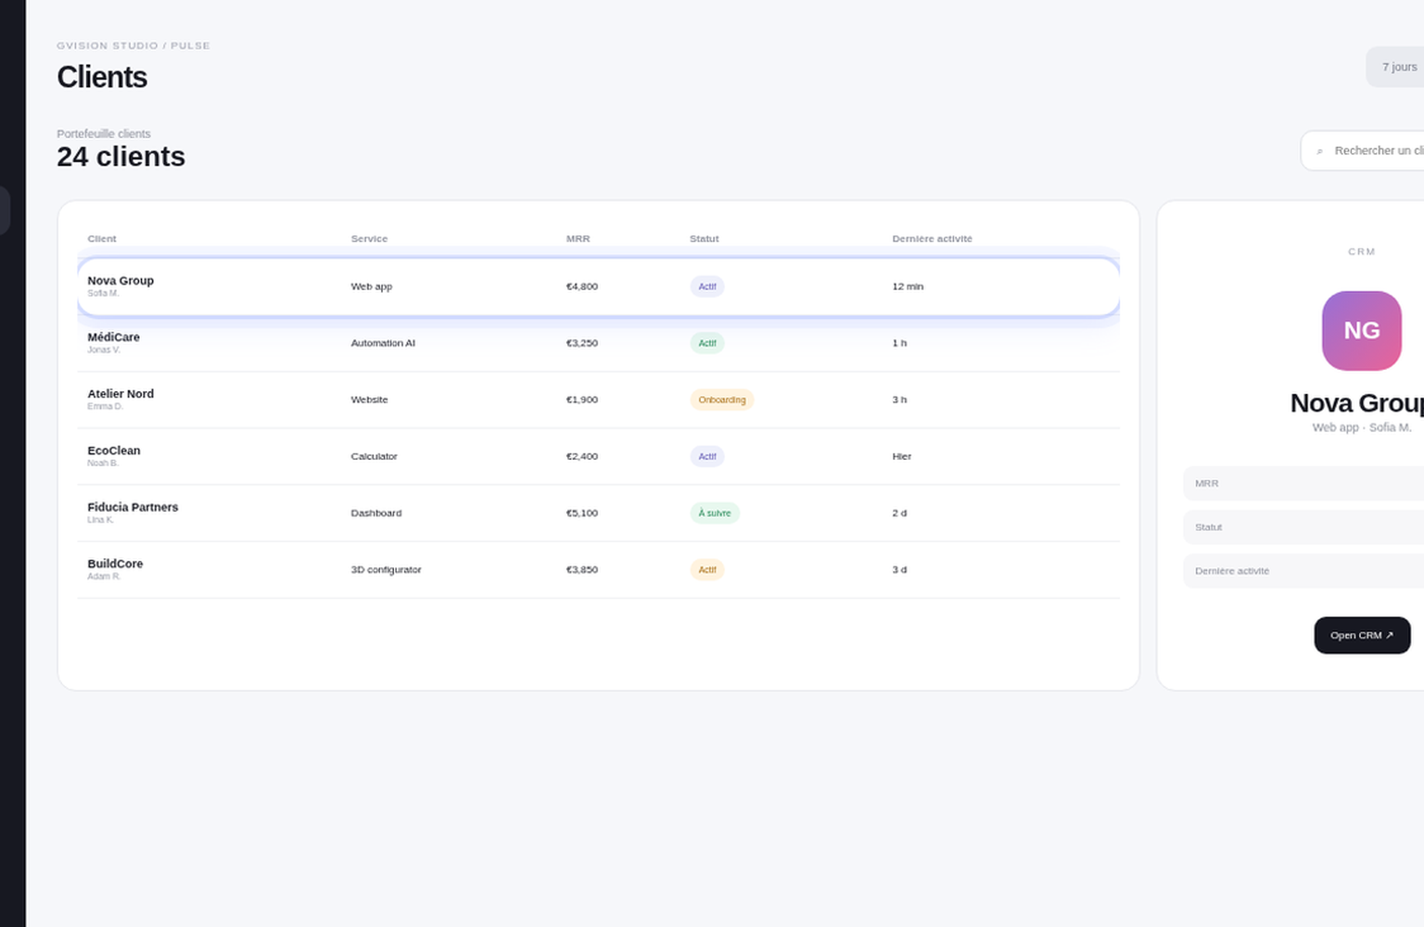
Task: Sort by the Client column header
Action: click(102, 238)
